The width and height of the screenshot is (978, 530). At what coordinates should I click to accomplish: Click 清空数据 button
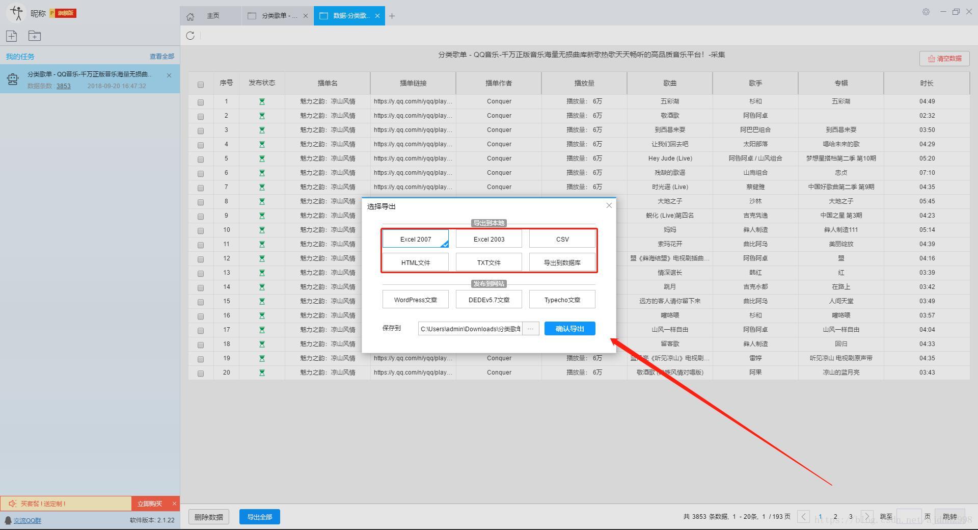(944, 59)
